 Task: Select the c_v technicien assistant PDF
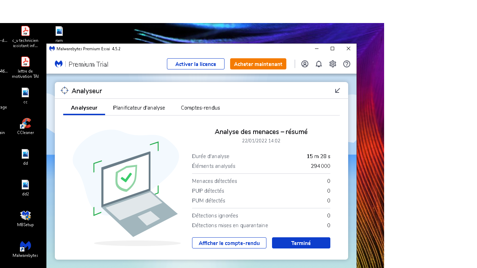pyautogui.click(x=25, y=37)
